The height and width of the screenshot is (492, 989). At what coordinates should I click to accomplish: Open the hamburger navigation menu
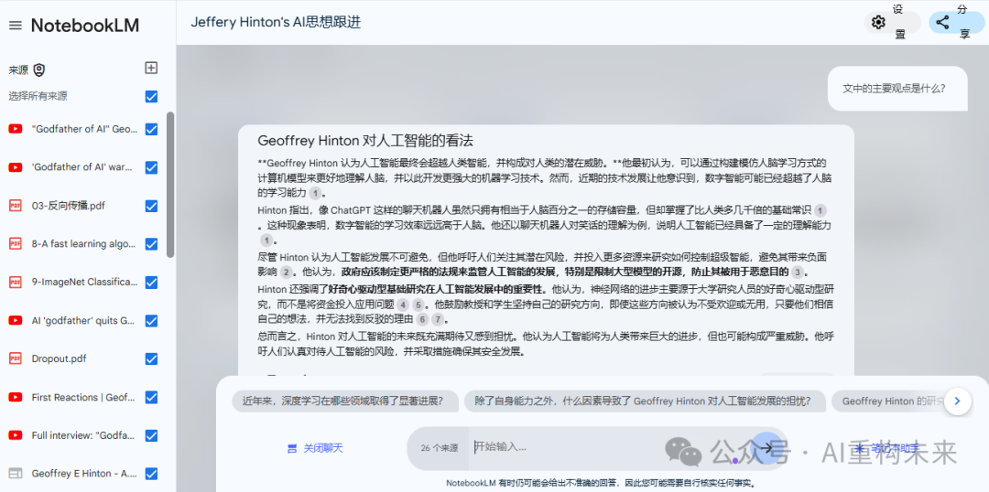click(16, 26)
